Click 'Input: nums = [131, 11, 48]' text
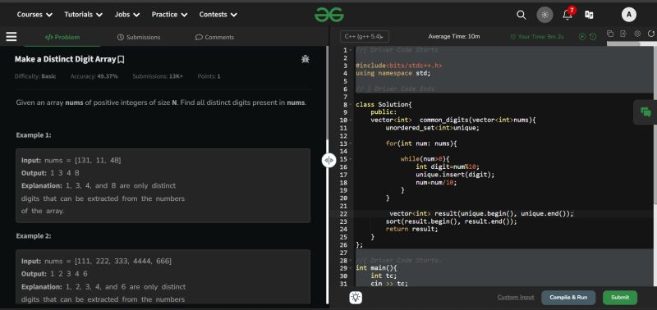This screenshot has width=657, height=310. [x=71, y=161]
